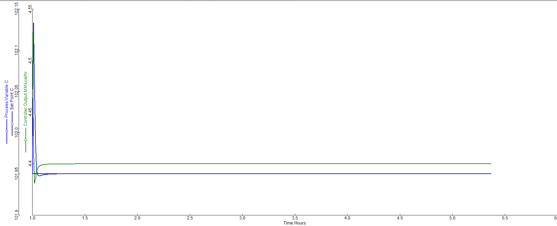Click the 102.0 temperature axis tick label
The image size is (557, 226).
(16, 132)
